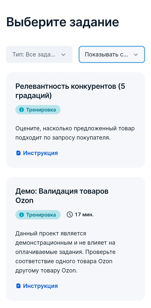
Task: Expand the sorting options via the Показывать selector
Action: pyautogui.click(x=112, y=54)
